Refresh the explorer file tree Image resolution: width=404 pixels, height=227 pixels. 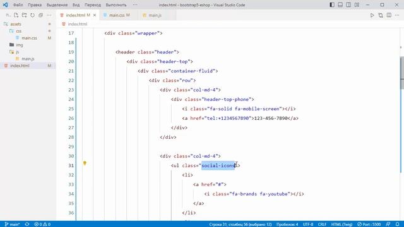(32, 15)
